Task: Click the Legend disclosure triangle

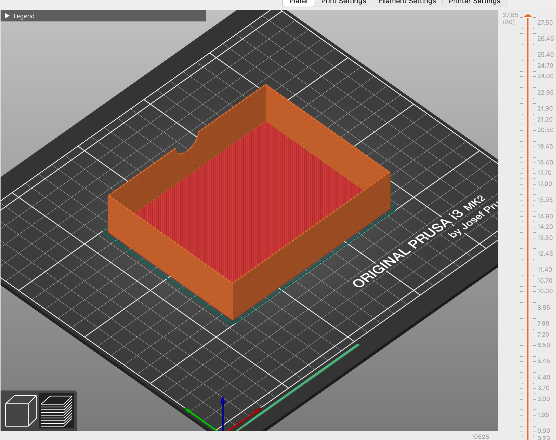Action: pos(7,16)
